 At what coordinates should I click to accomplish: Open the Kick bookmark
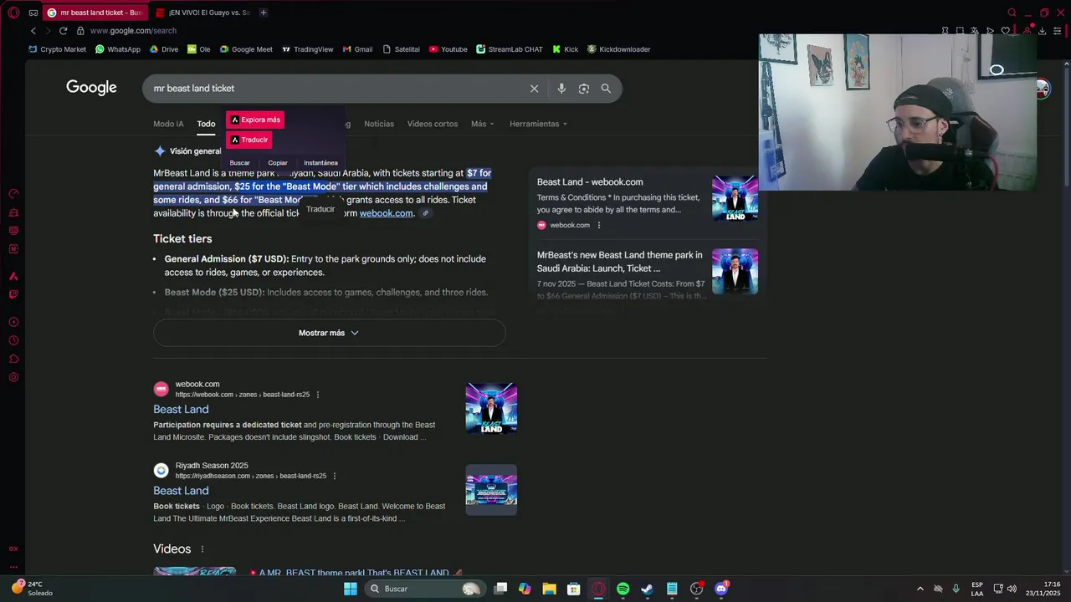(x=566, y=49)
